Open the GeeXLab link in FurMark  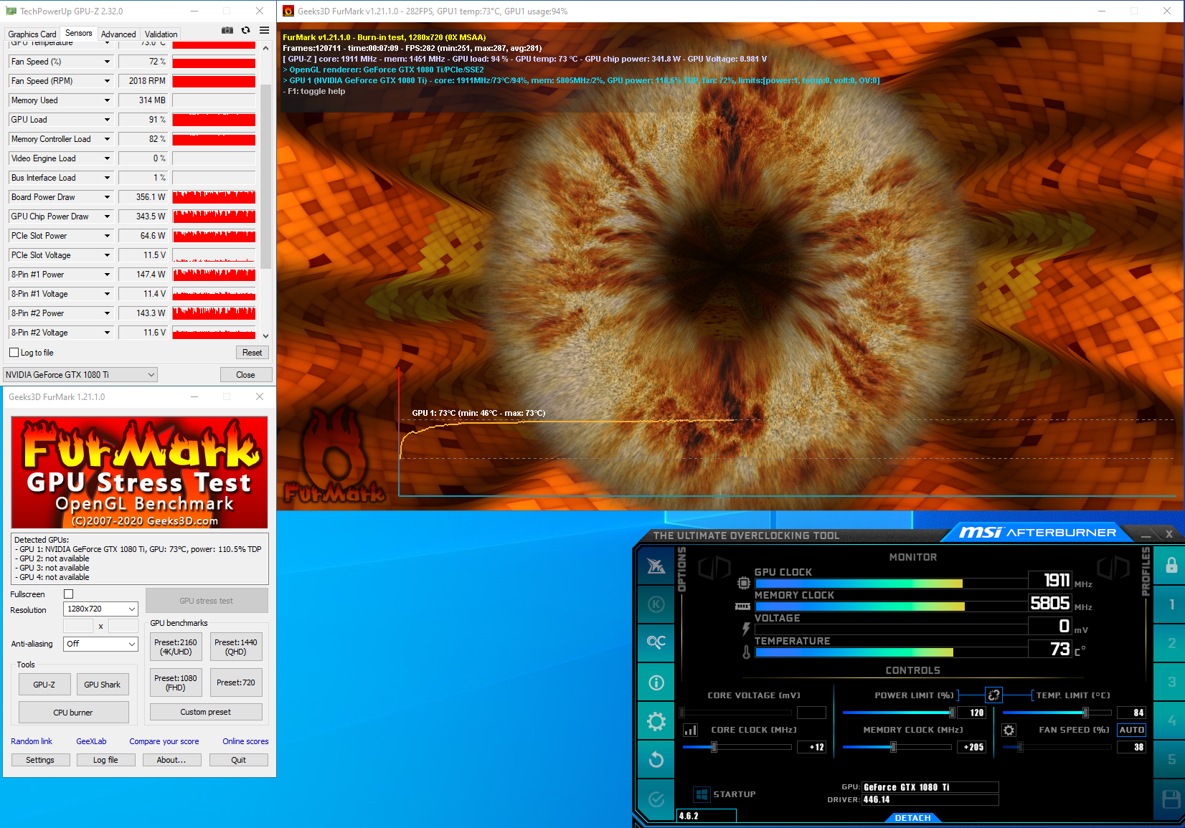click(91, 741)
